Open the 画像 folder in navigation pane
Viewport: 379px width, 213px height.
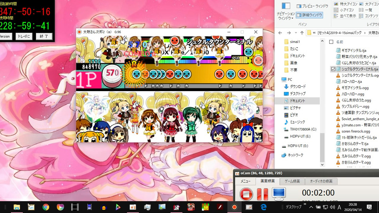tap(293, 63)
